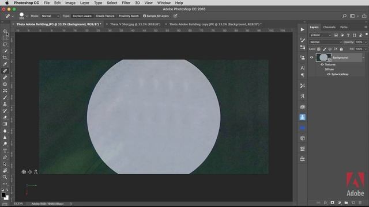Viewport: 369px width, 207px height.
Task: Open the Brush Settings panel icon
Action: 302,40
